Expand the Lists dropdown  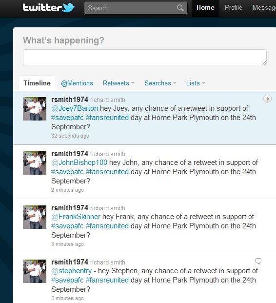[x=196, y=83]
